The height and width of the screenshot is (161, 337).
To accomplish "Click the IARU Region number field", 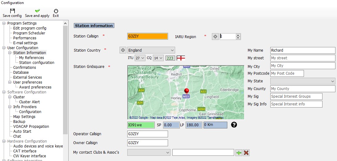I will click(x=228, y=37).
